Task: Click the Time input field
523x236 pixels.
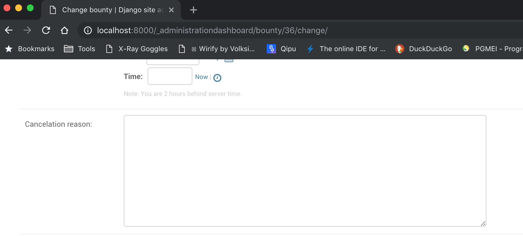Action: [x=170, y=76]
